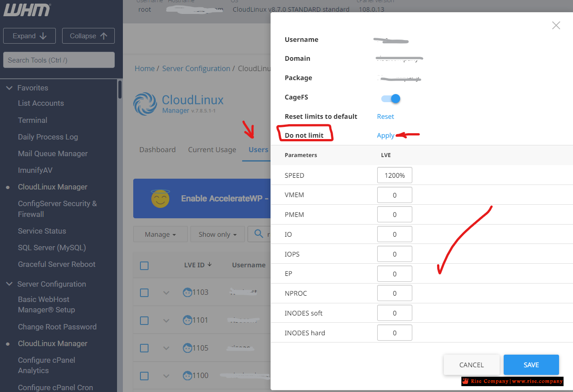The height and width of the screenshot is (392, 573).
Task: Open List Accounts in sidebar
Action: tap(41, 103)
